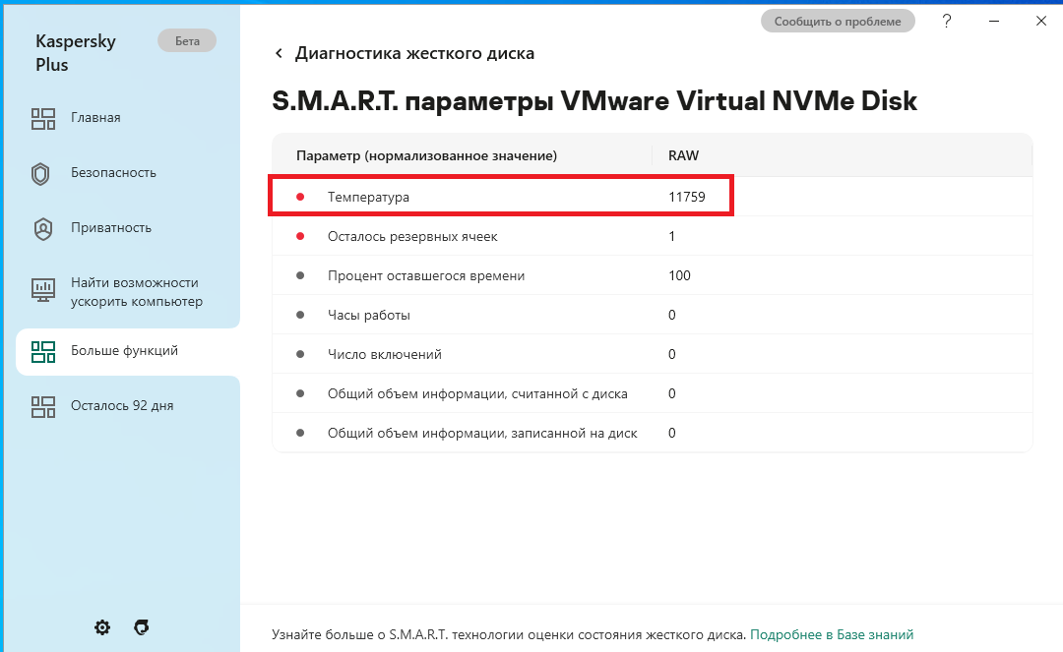
Task: Click the Безопасность shield icon
Action: click(40, 174)
